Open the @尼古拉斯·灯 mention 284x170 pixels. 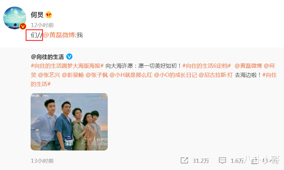point(216,75)
